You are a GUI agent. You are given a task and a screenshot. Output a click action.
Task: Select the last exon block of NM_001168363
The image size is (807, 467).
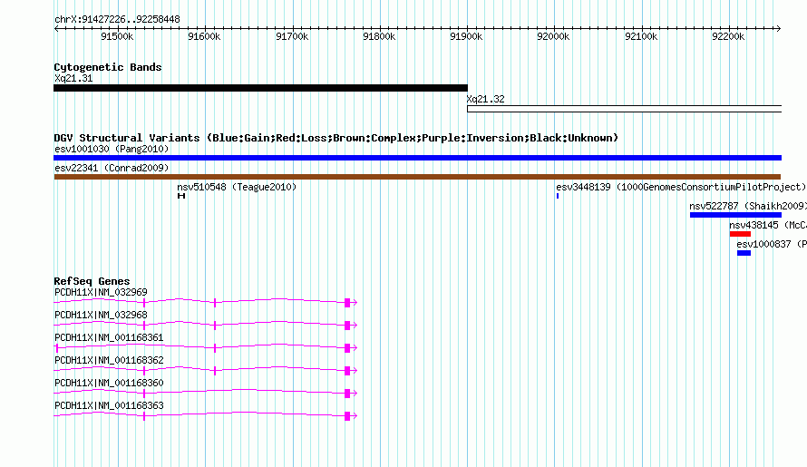tap(347, 416)
